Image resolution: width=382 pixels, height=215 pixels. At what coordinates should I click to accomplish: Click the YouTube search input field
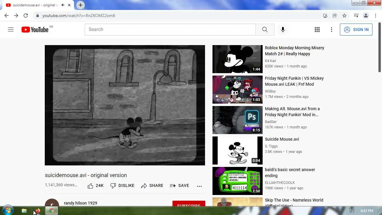pos(170,30)
